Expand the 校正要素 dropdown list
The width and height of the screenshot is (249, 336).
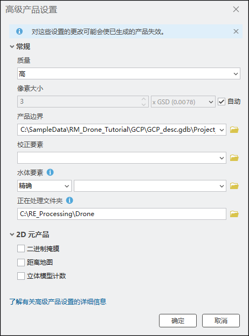122,158
